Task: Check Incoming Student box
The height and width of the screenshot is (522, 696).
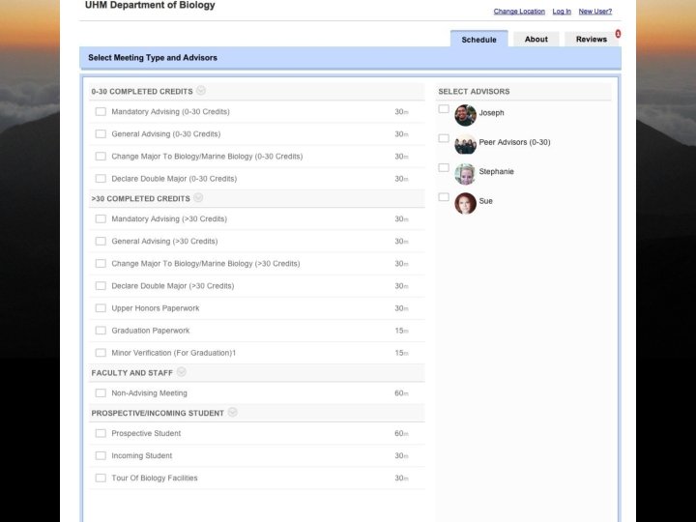Action: coord(101,455)
